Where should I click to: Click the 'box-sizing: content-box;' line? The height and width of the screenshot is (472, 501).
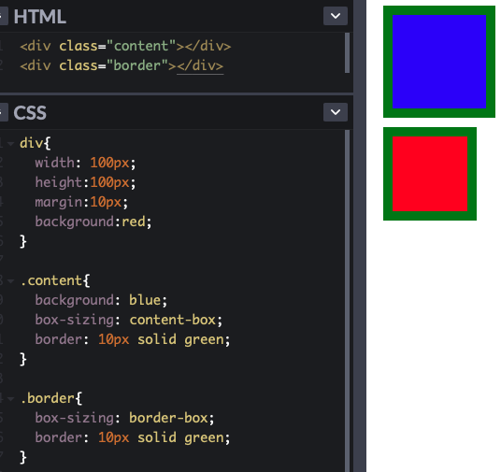pos(129,320)
